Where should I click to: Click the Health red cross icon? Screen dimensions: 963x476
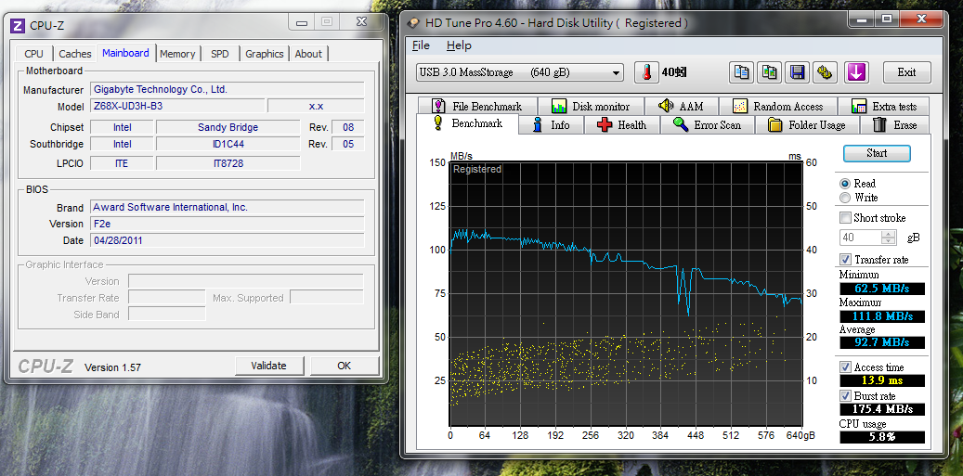(605, 124)
